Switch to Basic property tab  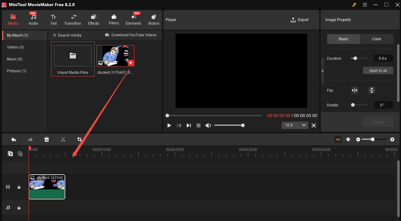(343, 39)
